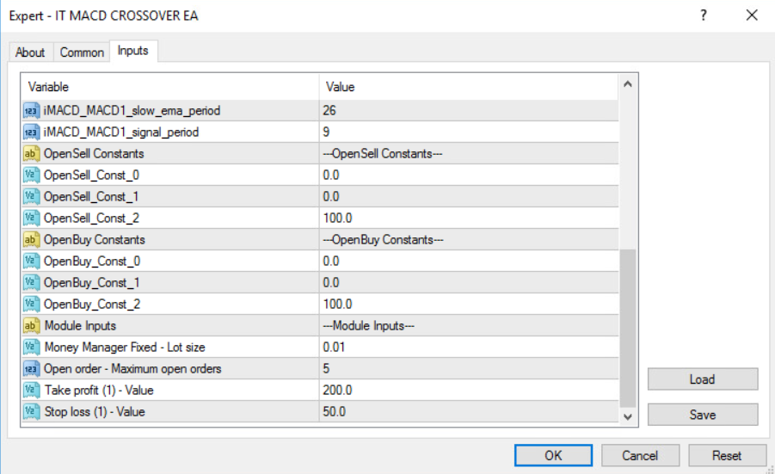Save the current inputs to file
The width and height of the screenshot is (775, 474).
point(703,415)
